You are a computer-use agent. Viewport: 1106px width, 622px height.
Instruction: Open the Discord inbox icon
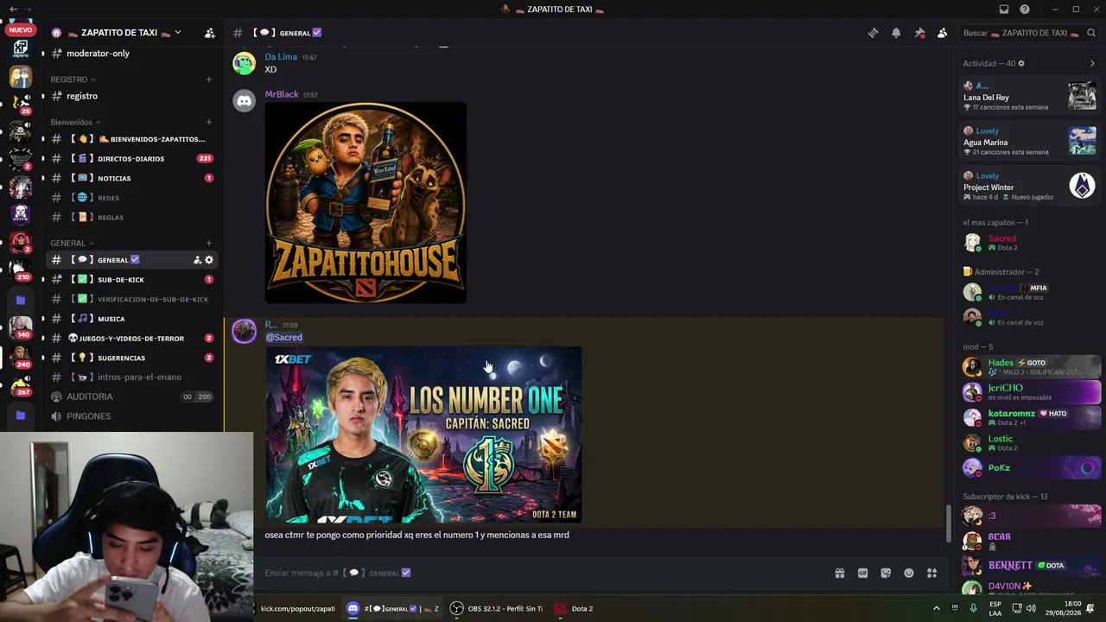point(1004,10)
